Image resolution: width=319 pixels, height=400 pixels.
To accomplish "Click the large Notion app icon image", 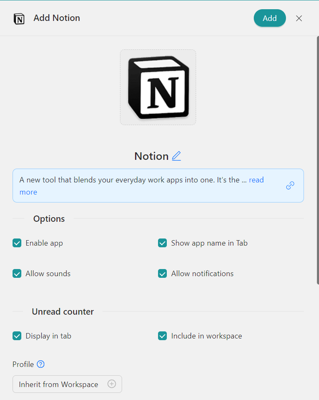I will click(158, 87).
